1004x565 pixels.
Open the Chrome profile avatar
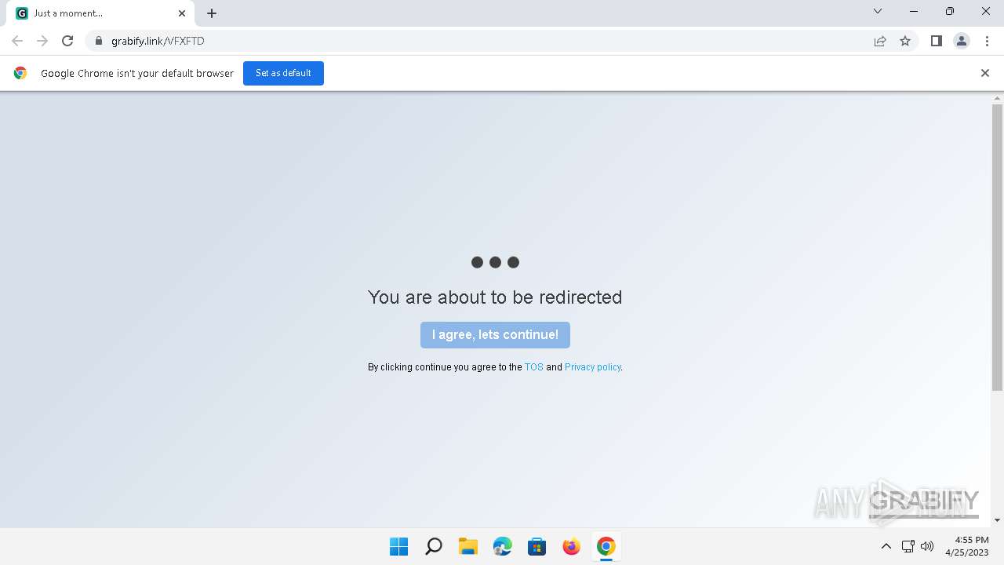coord(961,41)
